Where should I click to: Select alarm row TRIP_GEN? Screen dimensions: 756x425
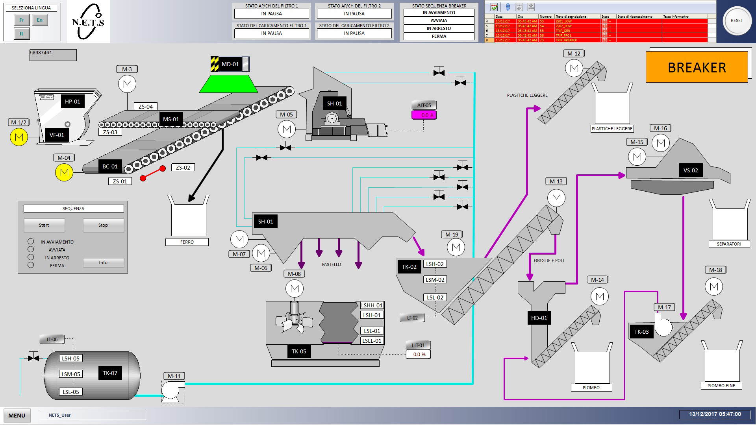pos(596,31)
